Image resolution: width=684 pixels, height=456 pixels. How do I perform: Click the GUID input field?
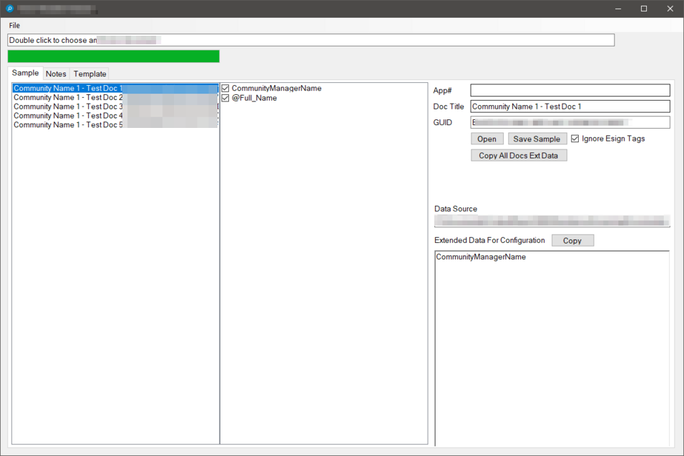(x=569, y=122)
